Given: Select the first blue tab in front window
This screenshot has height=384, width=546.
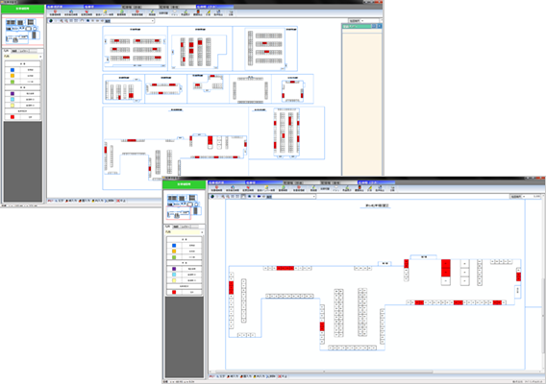Looking at the screenshot, I should pyautogui.click(x=226, y=182).
